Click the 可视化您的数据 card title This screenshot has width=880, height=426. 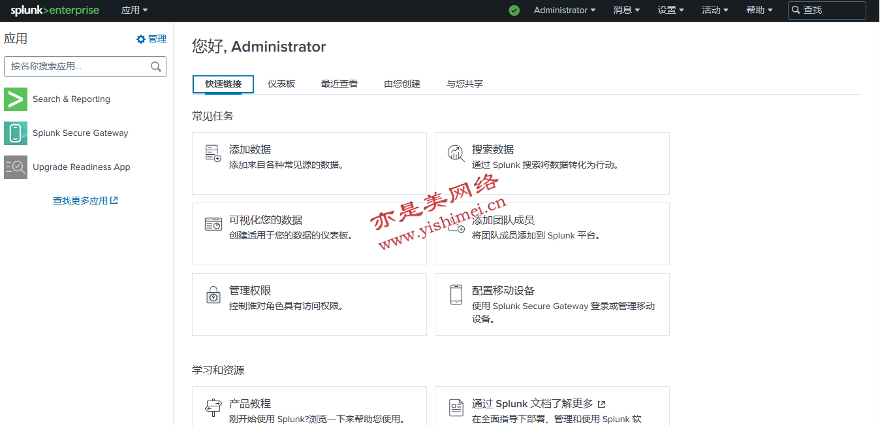click(266, 220)
